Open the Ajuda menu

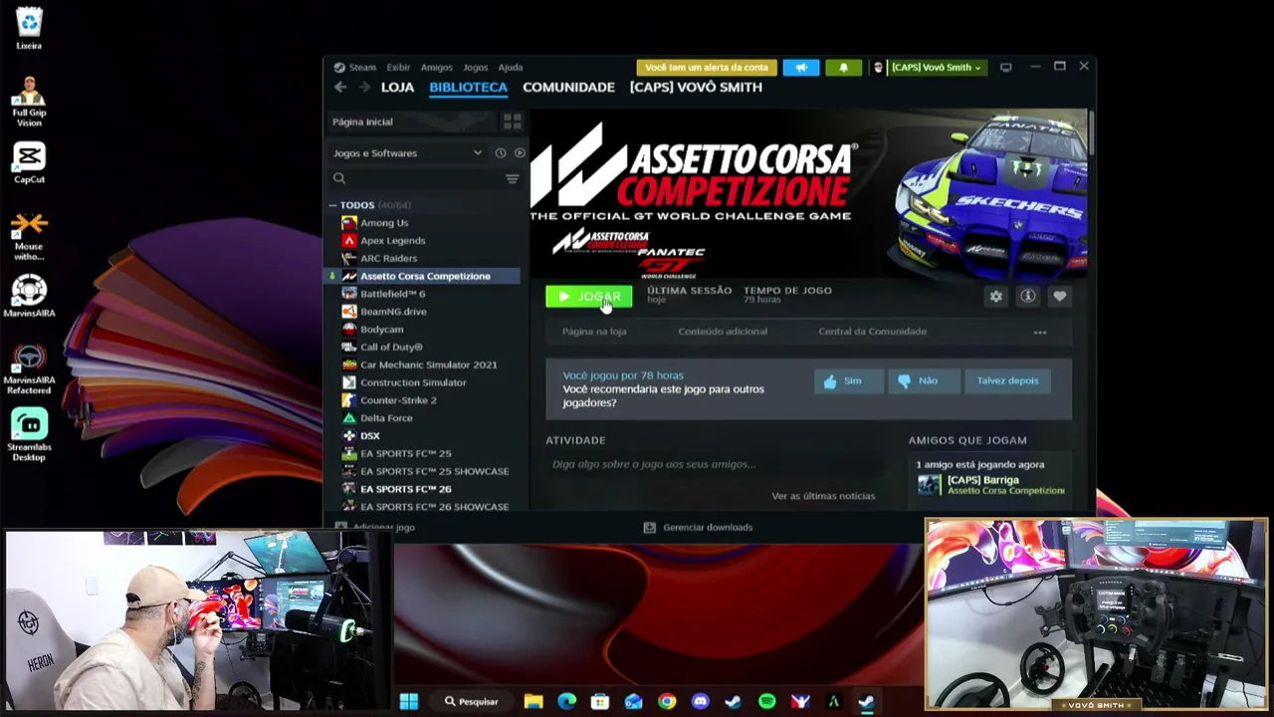[511, 68]
